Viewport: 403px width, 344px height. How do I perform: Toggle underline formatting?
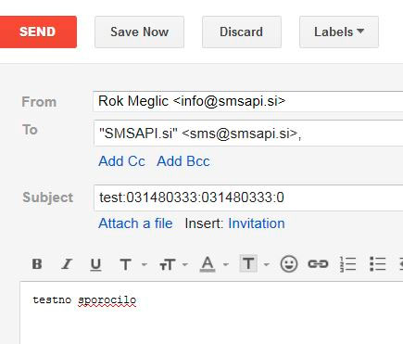coord(95,264)
